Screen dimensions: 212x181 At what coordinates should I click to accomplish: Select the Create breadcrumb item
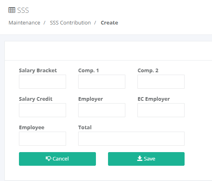(x=109, y=23)
